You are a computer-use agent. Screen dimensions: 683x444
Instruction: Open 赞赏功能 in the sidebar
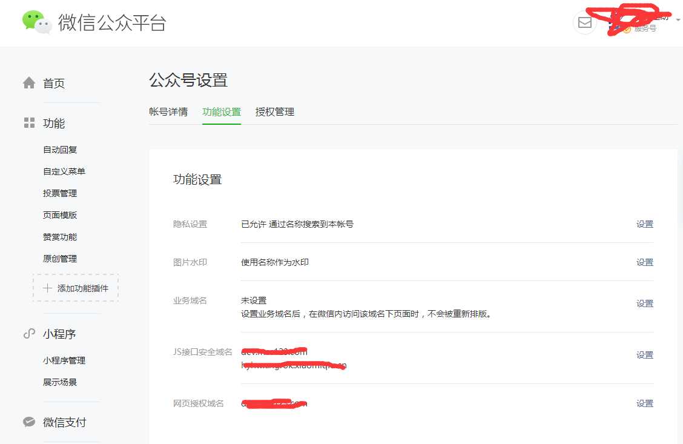coord(60,237)
